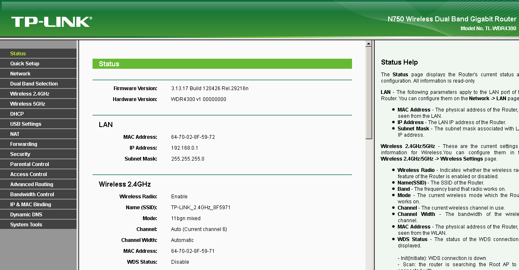Open Advanced Routing menu
Image resolution: width=519 pixels, height=270 pixels.
click(x=32, y=184)
